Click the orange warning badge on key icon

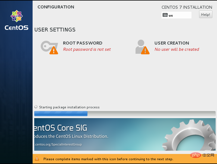click(x=54, y=50)
